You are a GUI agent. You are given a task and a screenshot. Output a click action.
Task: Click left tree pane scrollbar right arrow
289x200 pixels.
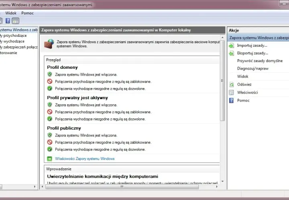35,186
